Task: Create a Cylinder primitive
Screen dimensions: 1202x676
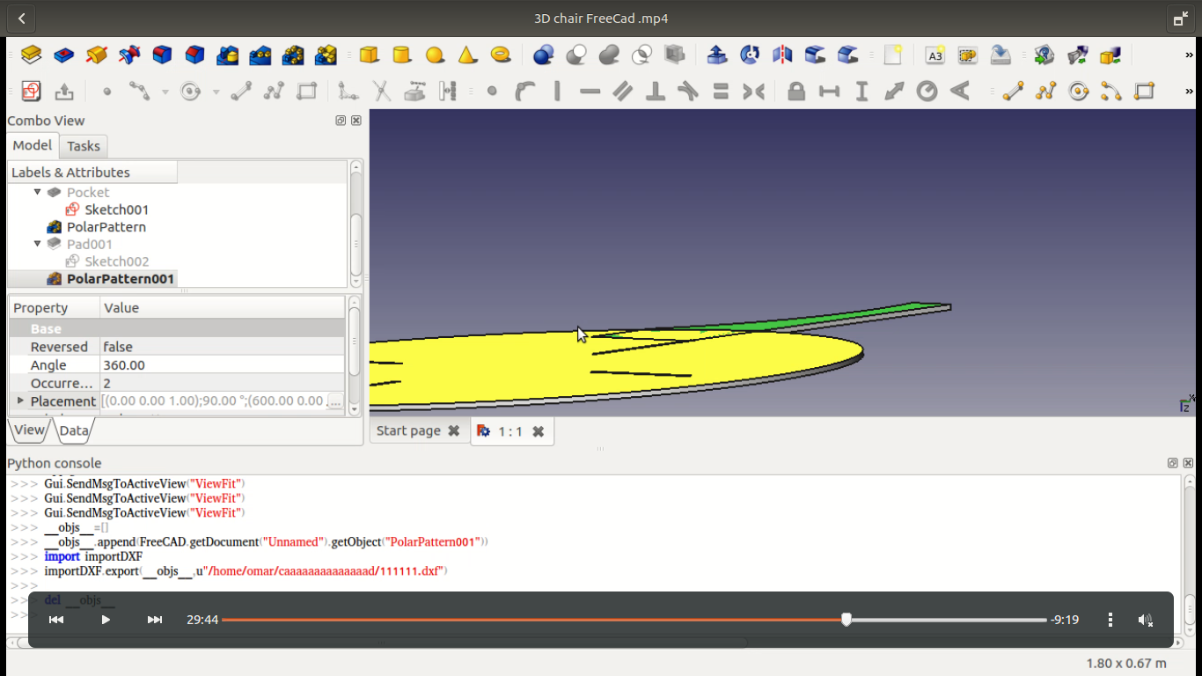Action: (x=402, y=55)
